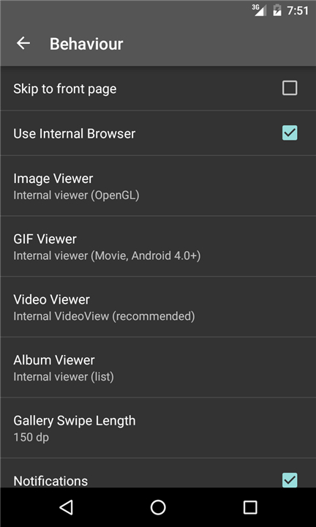
Task: Tap the Behaviour screen title
Action: [86, 44]
